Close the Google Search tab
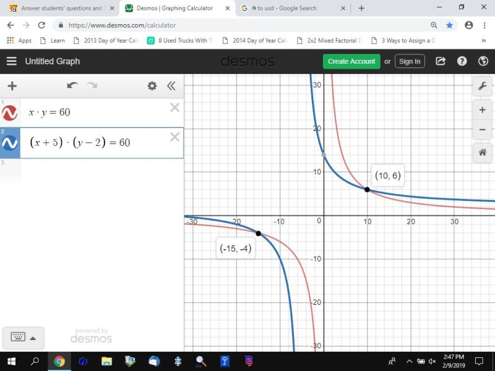Viewport: 495px width, 371px height. tap(343, 8)
